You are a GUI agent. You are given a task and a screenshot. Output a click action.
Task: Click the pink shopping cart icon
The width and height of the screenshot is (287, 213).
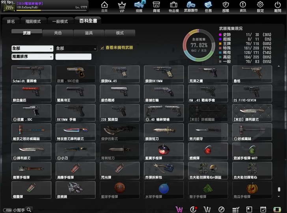point(179,209)
